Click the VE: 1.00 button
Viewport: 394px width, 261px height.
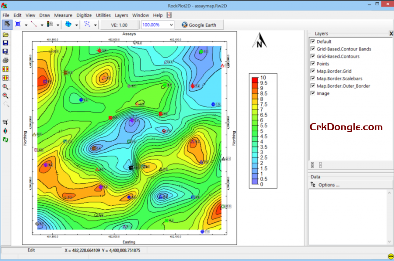tap(119, 25)
